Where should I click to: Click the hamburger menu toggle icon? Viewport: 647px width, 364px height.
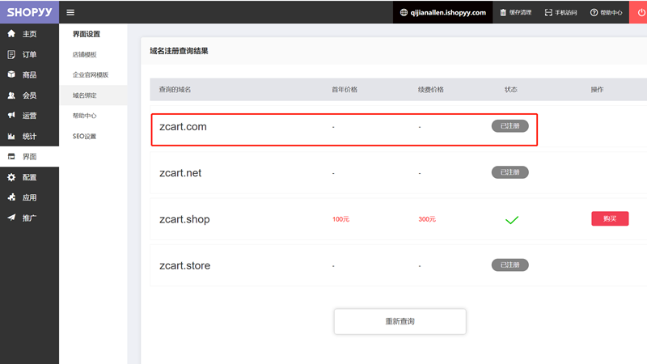[70, 12]
